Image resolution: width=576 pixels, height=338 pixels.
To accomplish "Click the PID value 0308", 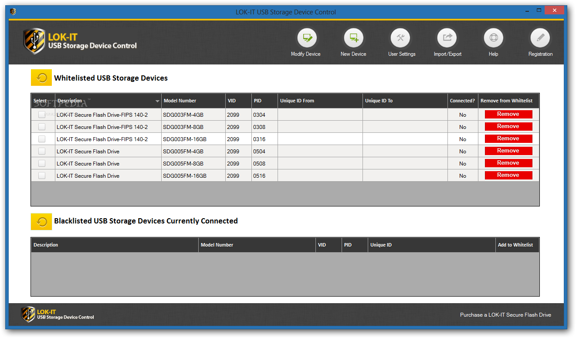I will 259,127.
